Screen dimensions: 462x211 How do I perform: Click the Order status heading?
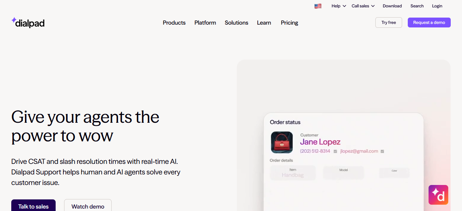click(x=285, y=122)
